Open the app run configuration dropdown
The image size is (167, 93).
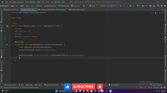[x=93, y=6]
